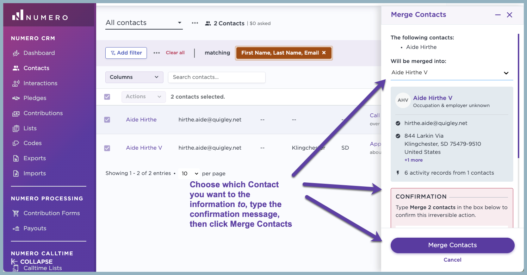Click the SD state cell
The height and width of the screenshot is (275, 527).
345,148
